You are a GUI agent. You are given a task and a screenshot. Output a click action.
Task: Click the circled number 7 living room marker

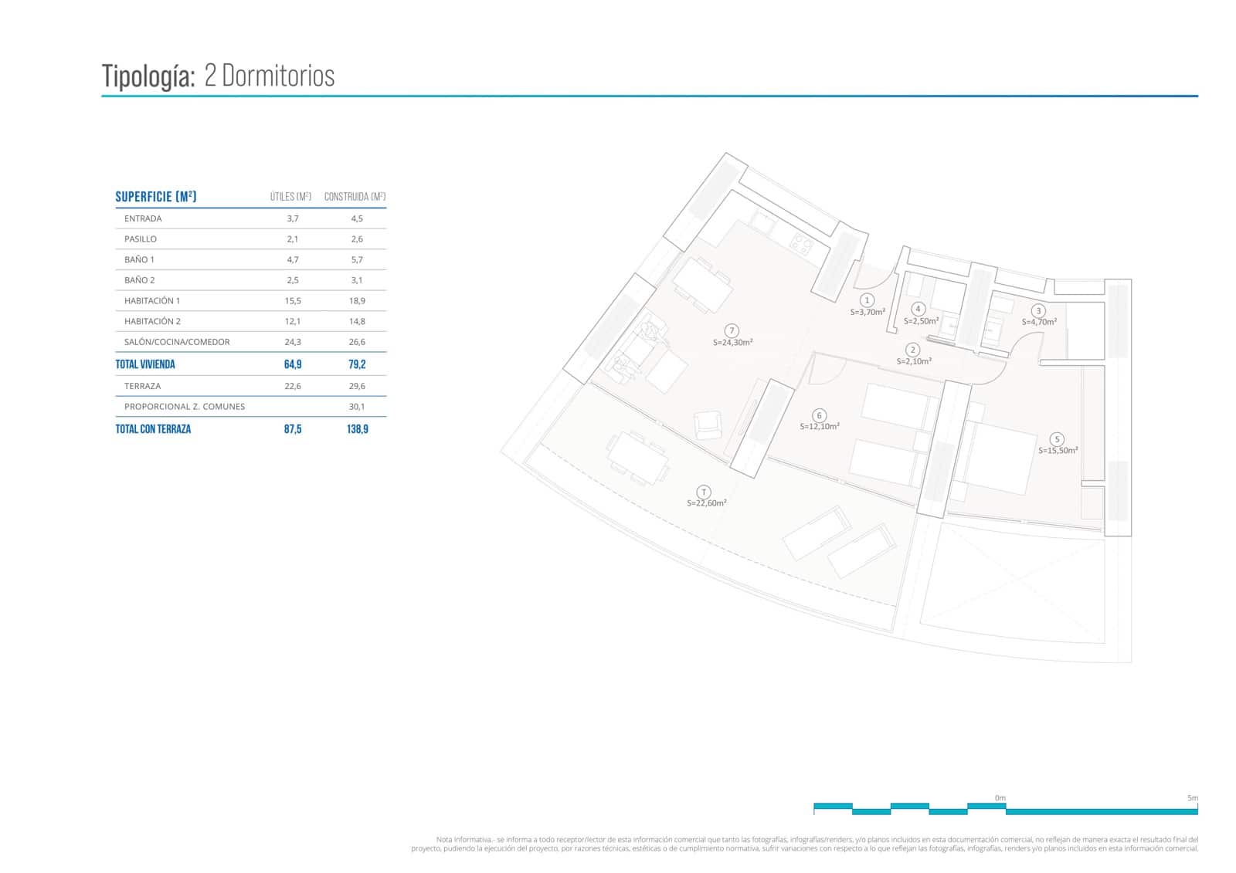[x=732, y=331]
